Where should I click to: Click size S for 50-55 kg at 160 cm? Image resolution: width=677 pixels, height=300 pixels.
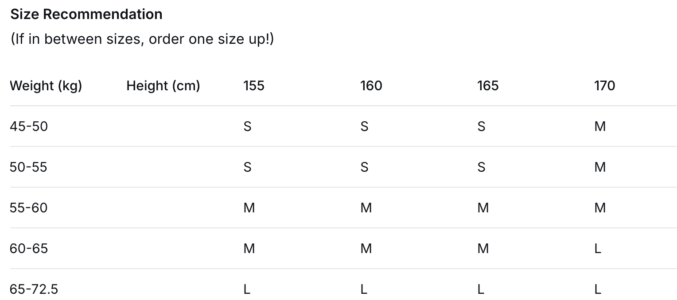point(364,167)
